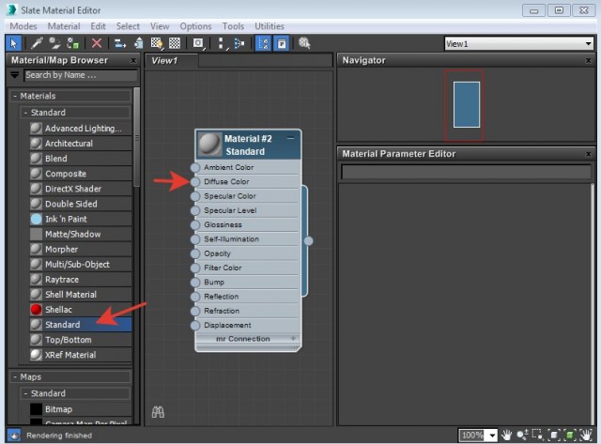Click Lay Out Children icon
The image size is (601, 444).
pyautogui.click(x=239, y=43)
